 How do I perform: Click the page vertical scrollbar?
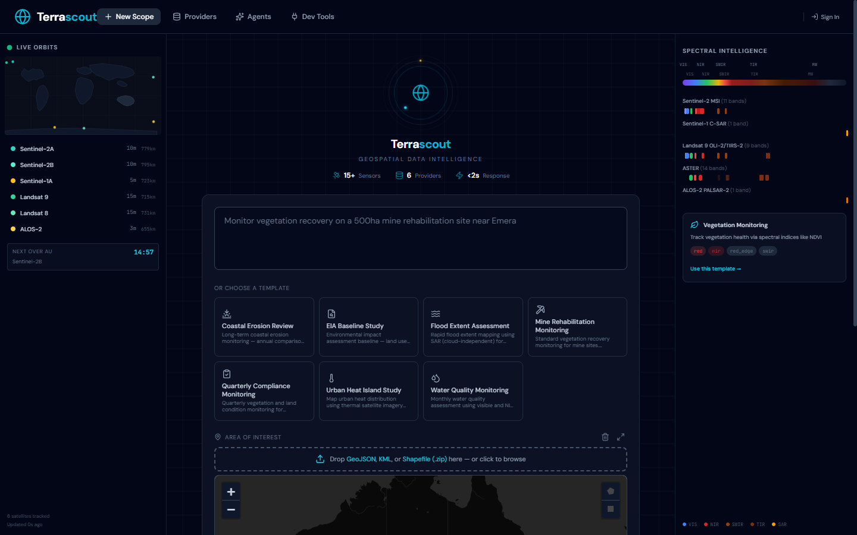pyautogui.click(x=855, y=163)
